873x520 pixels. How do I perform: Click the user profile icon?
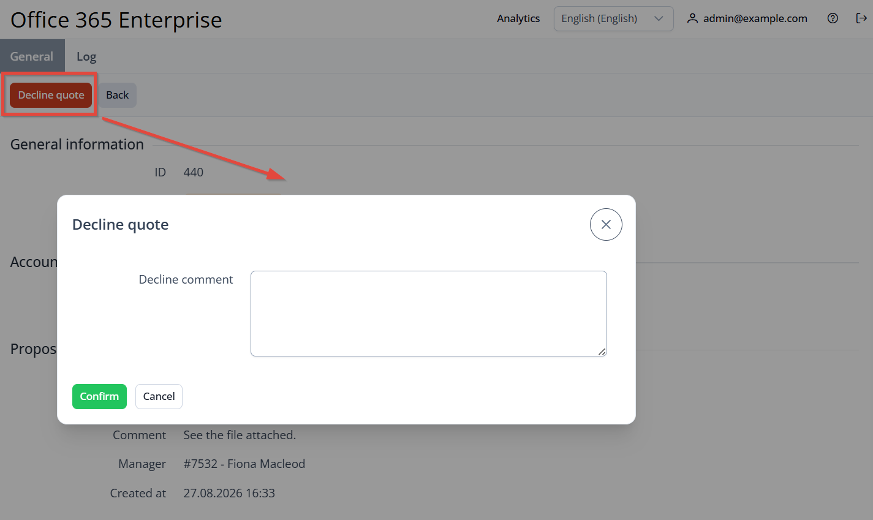point(692,18)
